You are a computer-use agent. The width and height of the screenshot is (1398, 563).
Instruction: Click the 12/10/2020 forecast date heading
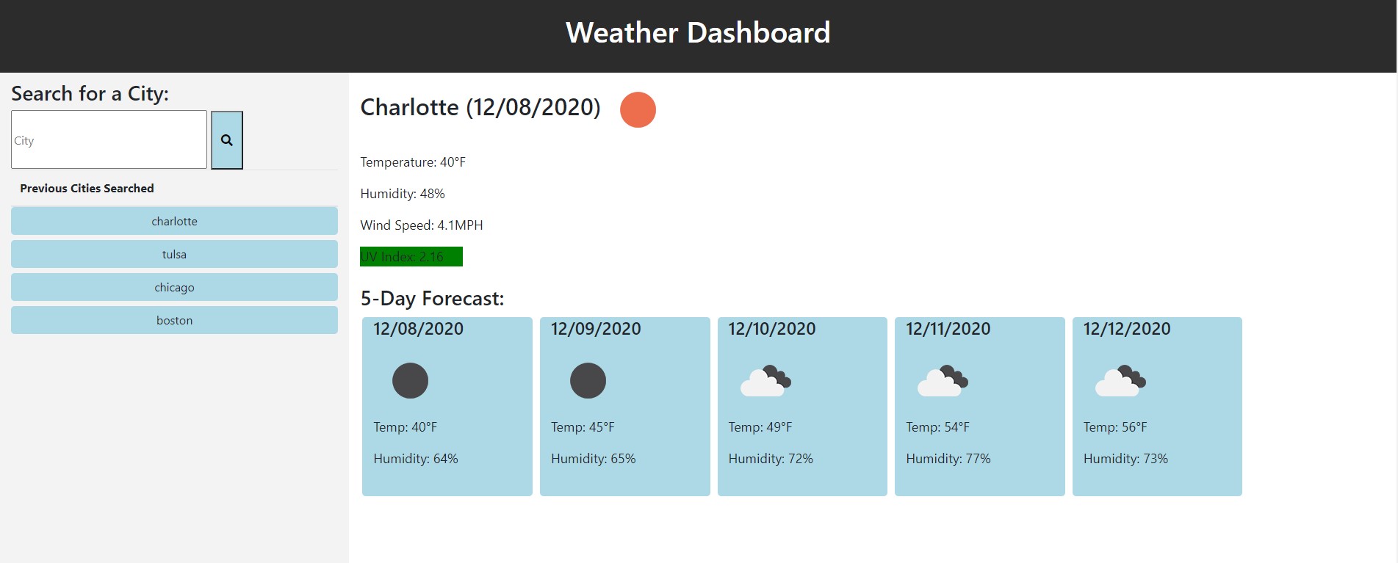tap(771, 329)
